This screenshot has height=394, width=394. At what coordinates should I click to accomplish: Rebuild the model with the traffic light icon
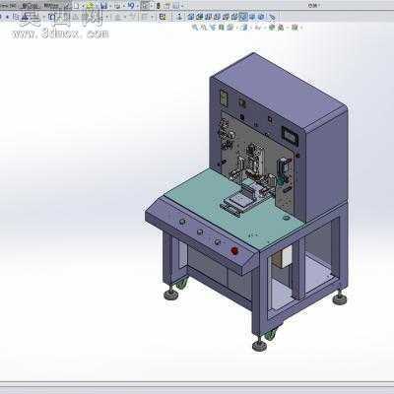point(158,6)
